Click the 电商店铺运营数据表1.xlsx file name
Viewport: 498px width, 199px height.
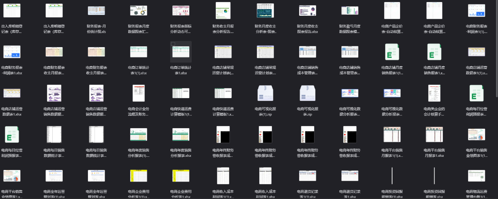click(12, 112)
